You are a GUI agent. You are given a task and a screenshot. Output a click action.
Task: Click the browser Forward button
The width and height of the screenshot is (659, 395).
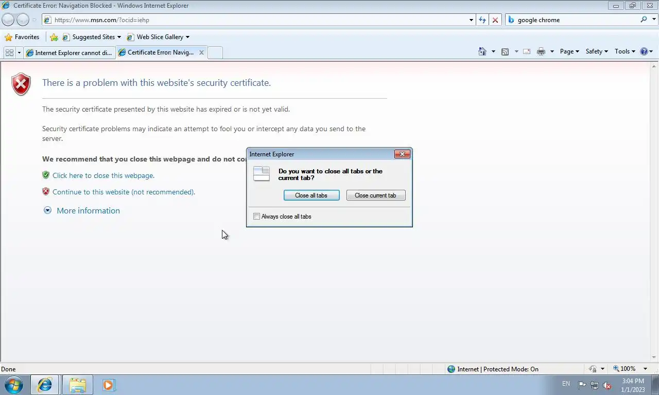23,20
